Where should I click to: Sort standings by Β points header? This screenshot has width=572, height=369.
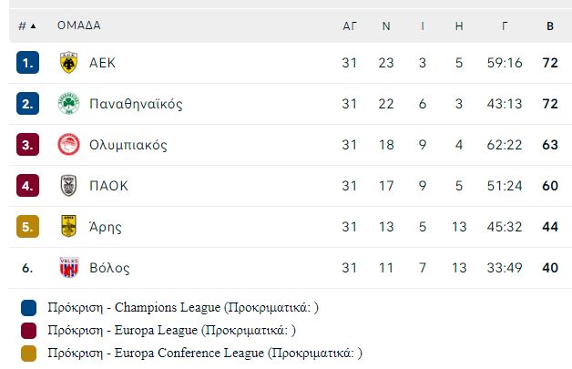click(550, 26)
